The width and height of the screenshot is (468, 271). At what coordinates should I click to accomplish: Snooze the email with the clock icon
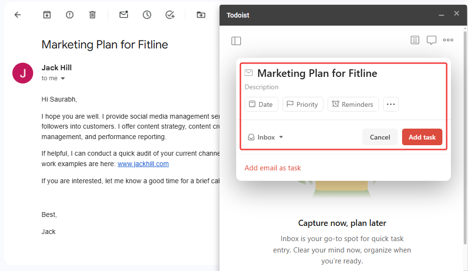tap(147, 15)
